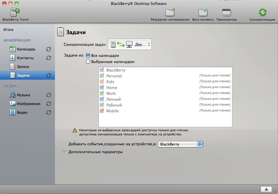Select Записи in the sidebar

(x=23, y=67)
